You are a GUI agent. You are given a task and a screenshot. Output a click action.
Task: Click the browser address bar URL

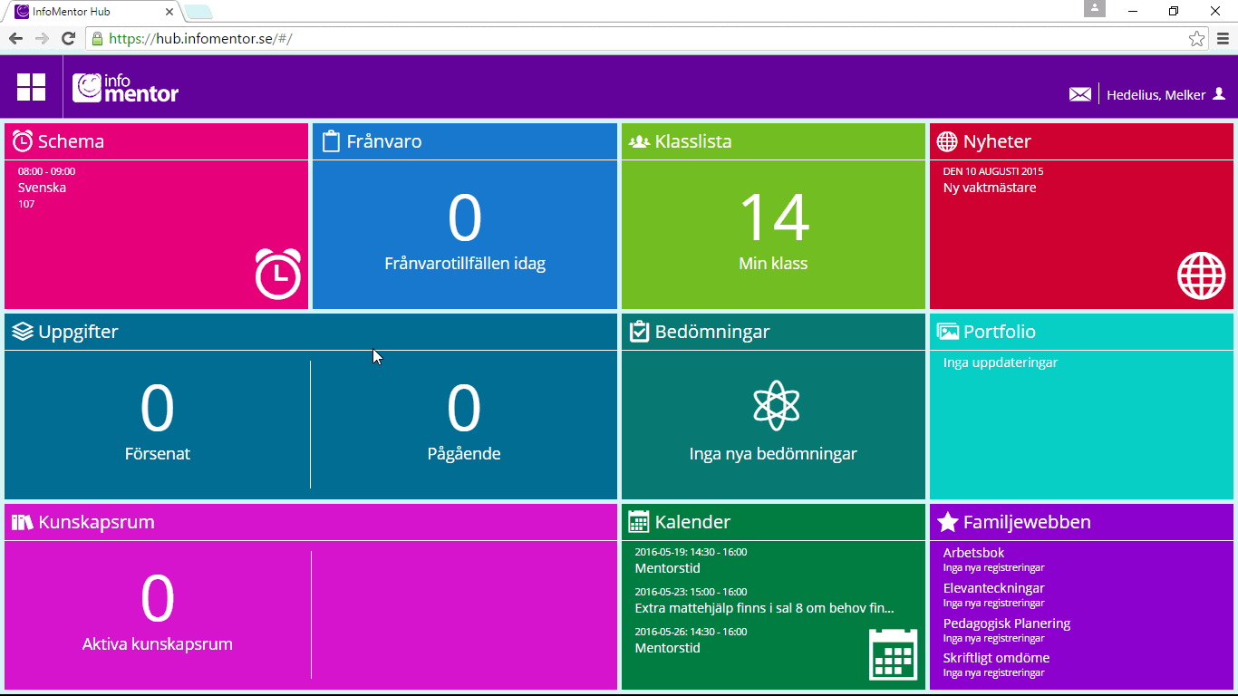point(199,39)
